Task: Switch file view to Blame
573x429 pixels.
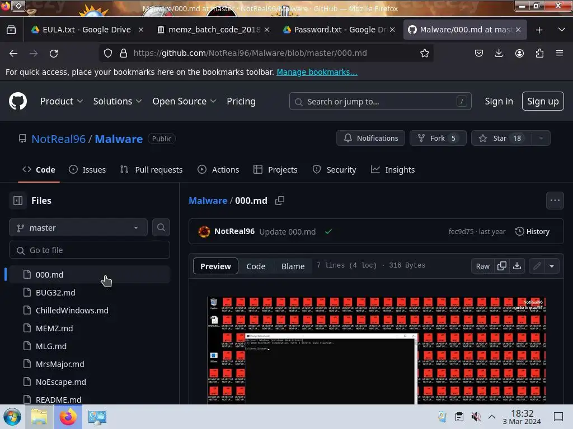Action: coord(293,266)
